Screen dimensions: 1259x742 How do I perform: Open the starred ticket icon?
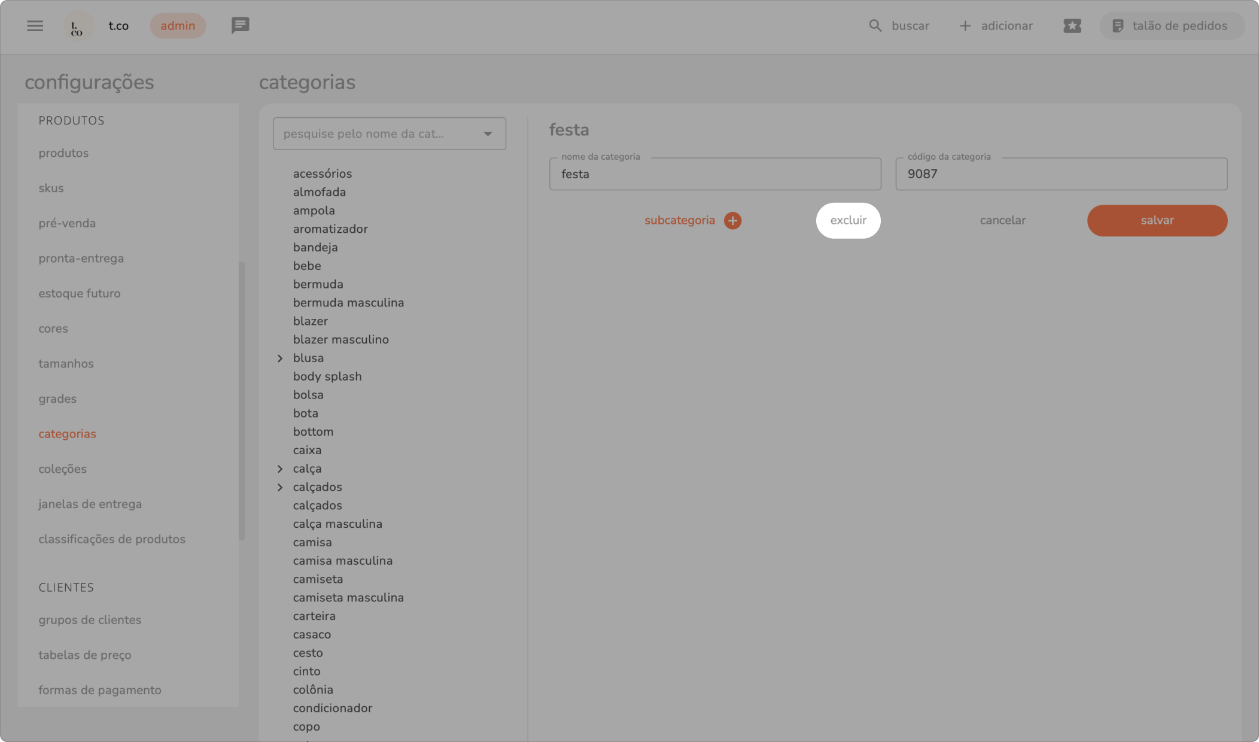click(x=1072, y=26)
